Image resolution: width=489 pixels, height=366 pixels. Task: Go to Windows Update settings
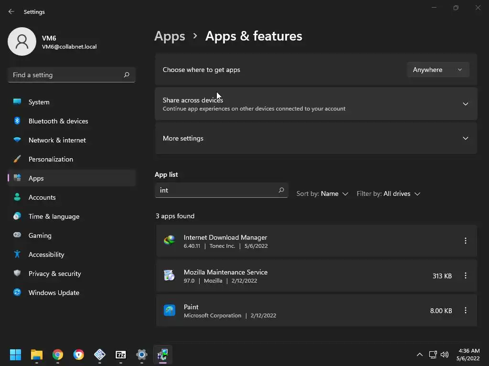point(53,293)
